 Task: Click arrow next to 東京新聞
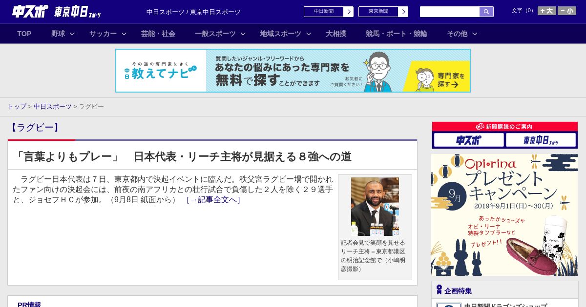[x=403, y=12]
